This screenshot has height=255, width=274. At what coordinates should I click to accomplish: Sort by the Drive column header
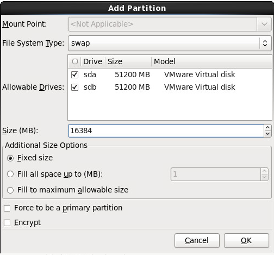click(x=93, y=61)
